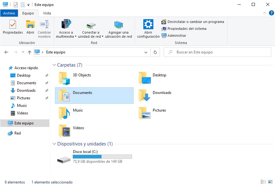Open the Archivo menu tab
Viewport: 275px width, 186px height.
9,13
